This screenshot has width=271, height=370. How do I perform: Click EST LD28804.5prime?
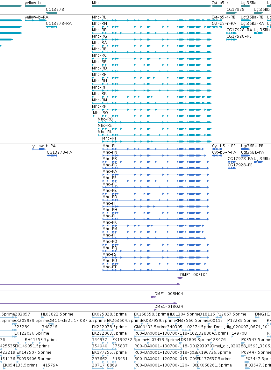[212, 333]
